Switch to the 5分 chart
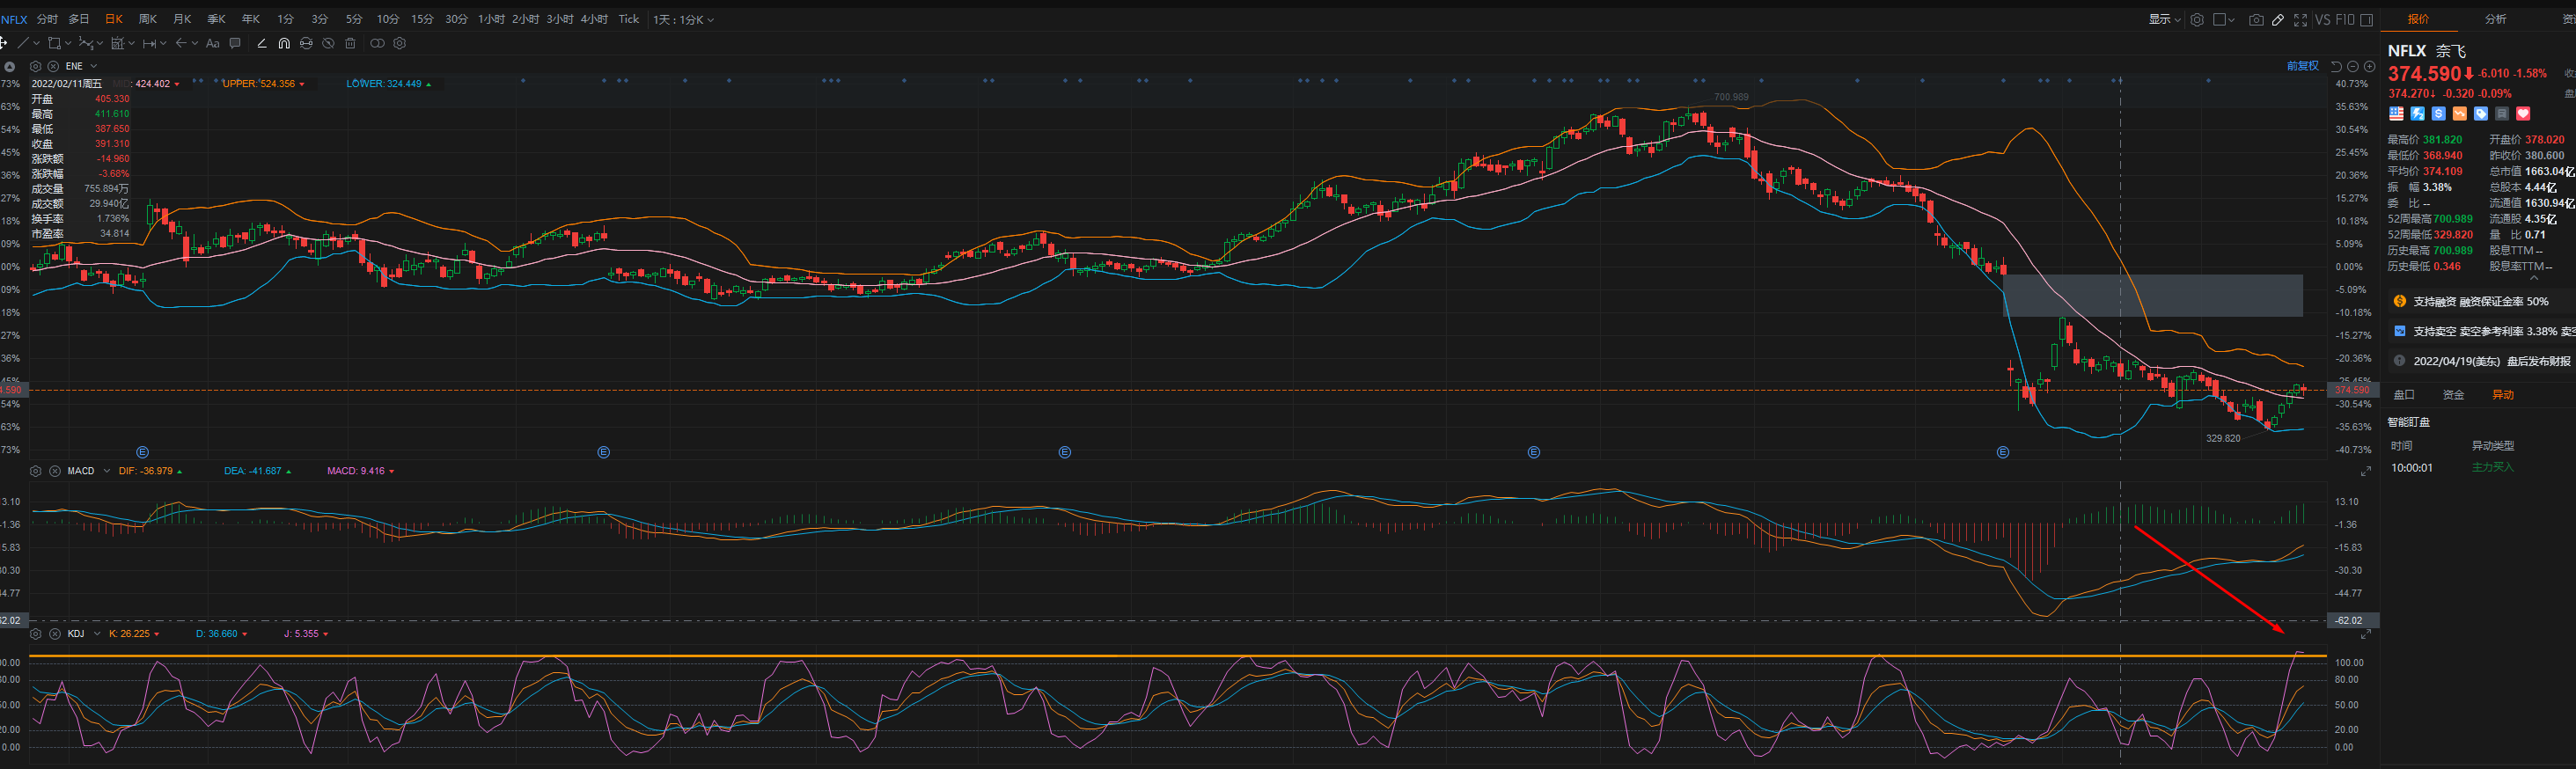Viewport: 2576px width, 769px height. (x=354, y=19)
